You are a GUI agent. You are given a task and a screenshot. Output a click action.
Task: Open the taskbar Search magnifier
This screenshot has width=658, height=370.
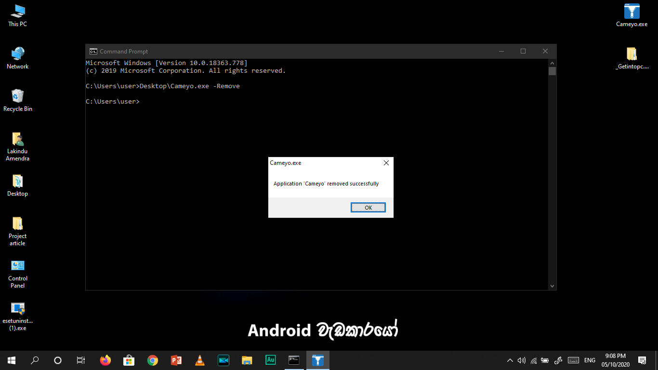pos(35,360)
